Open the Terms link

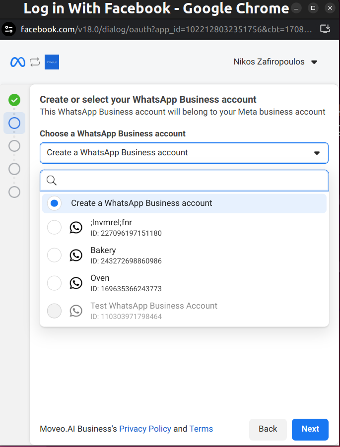[x=201, y=429]
